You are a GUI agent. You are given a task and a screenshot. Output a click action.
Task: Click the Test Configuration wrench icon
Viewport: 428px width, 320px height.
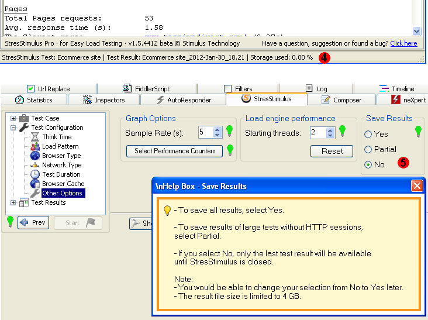pyautogui.click(x=24, y=128)
